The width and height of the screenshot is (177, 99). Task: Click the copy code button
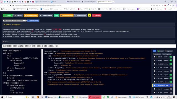pos(80,15)
